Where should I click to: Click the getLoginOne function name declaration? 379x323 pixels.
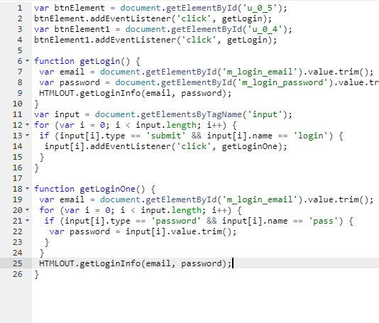coord(107,189)
